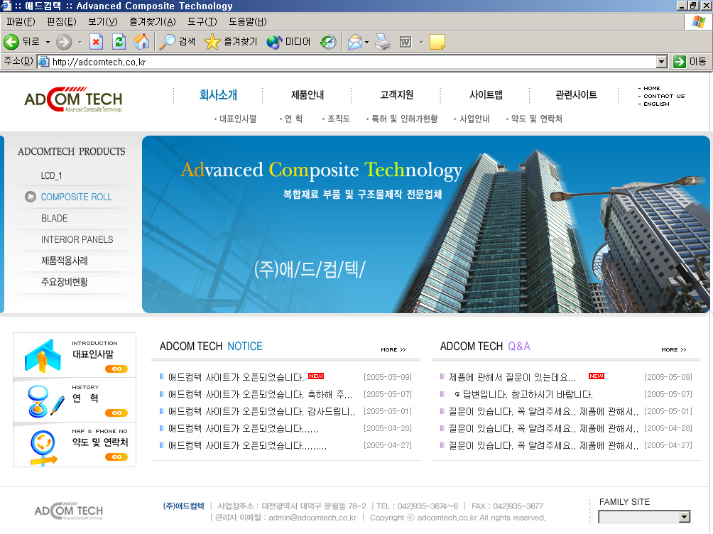Open the History clock icon
This screenshot has width=713, height=534.
(x=327, y=42)
